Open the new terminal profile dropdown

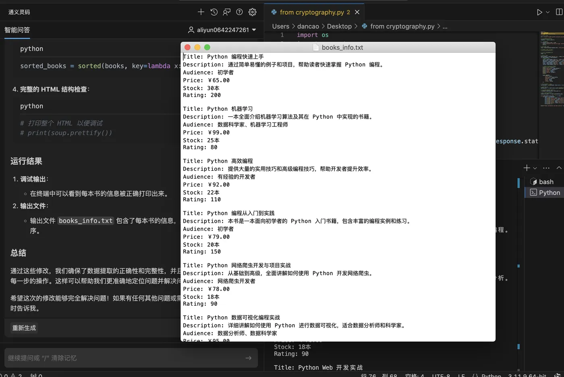(535, 168)
